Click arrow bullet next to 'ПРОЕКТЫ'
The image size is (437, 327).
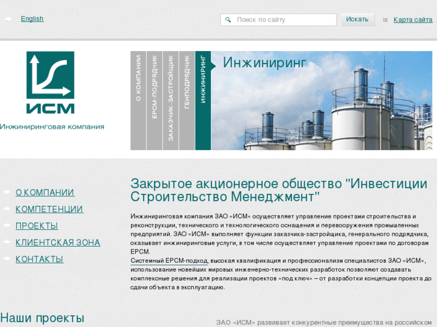tap(7, 225)
